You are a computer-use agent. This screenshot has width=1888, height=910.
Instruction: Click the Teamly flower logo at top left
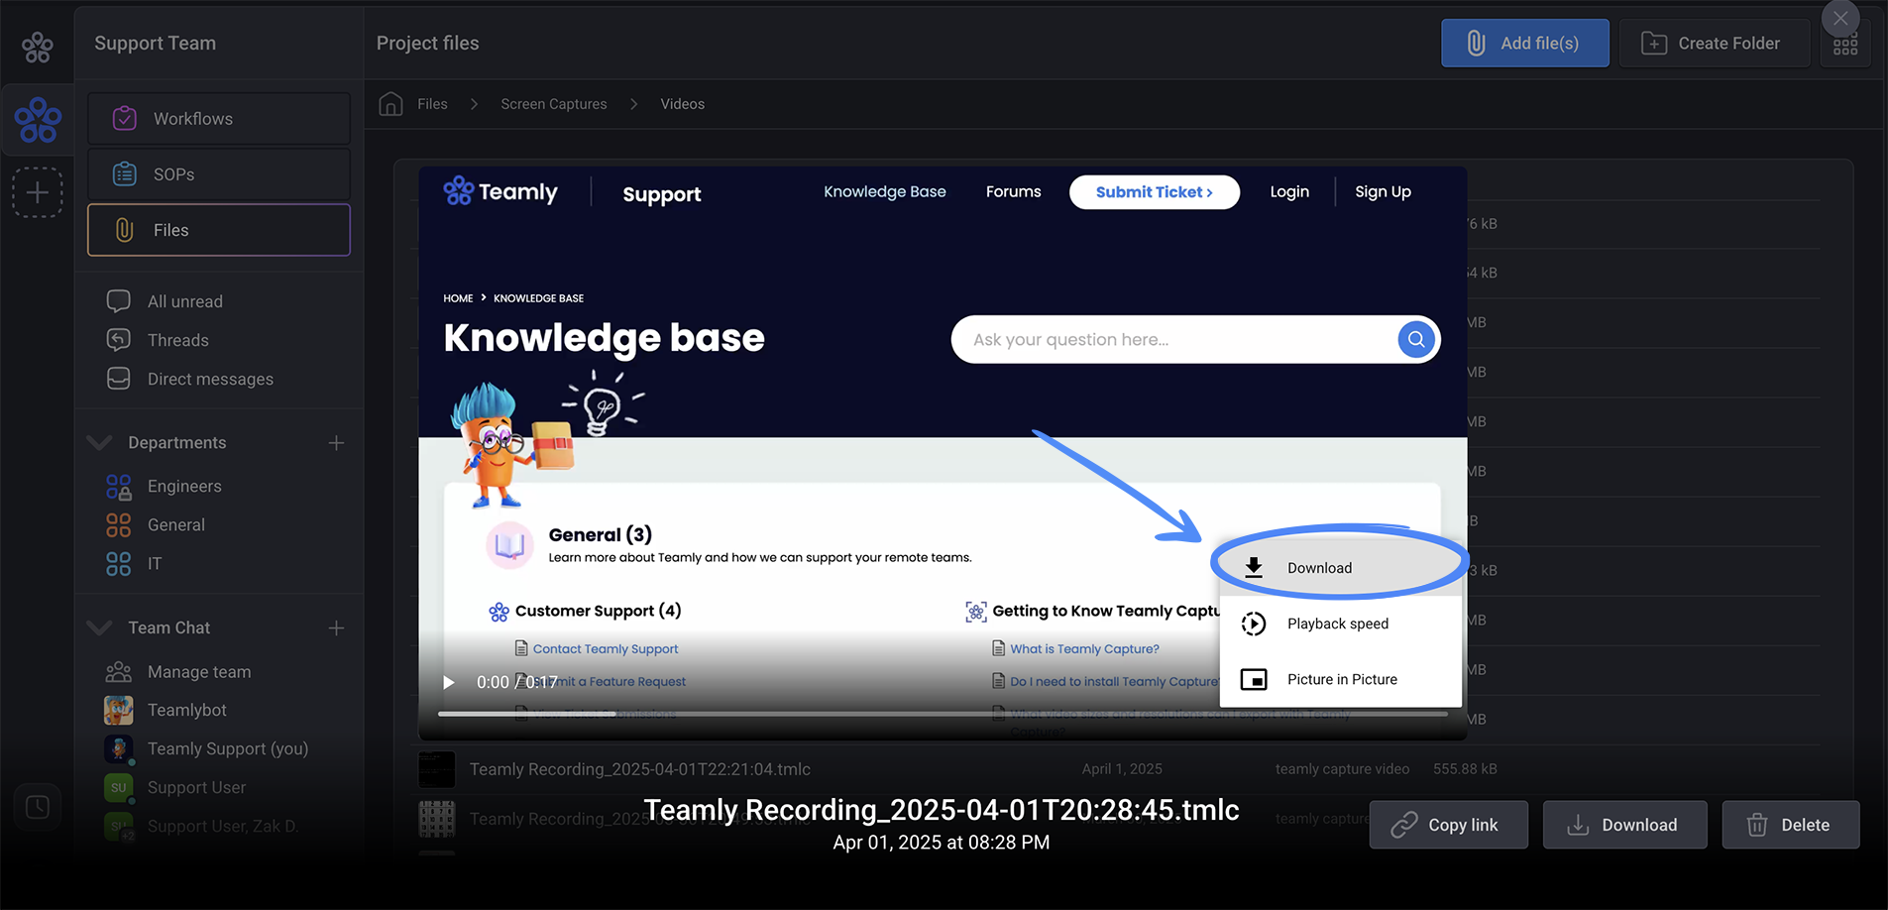pos(38,47)
